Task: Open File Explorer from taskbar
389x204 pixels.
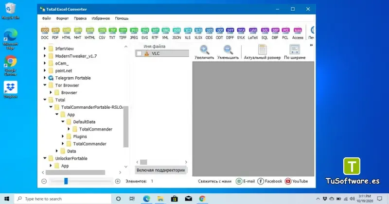Action: pyautogui.click(x=160, y=199)
